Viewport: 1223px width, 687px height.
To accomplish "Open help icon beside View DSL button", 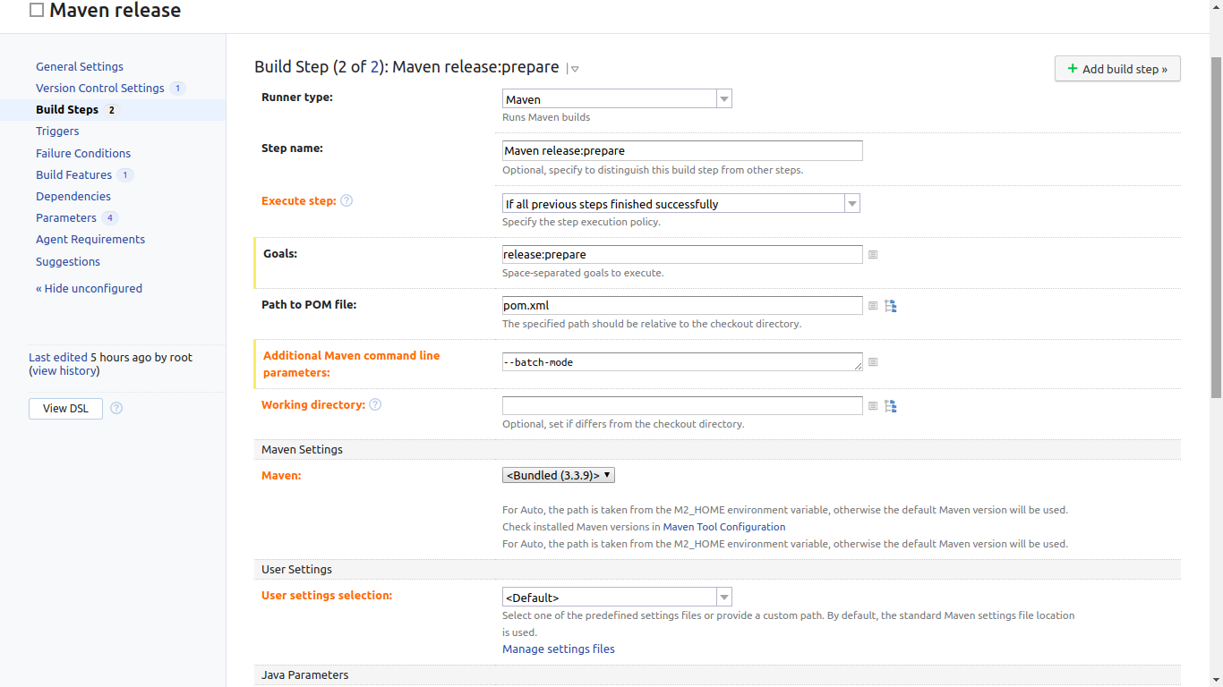I will [116, 408].
